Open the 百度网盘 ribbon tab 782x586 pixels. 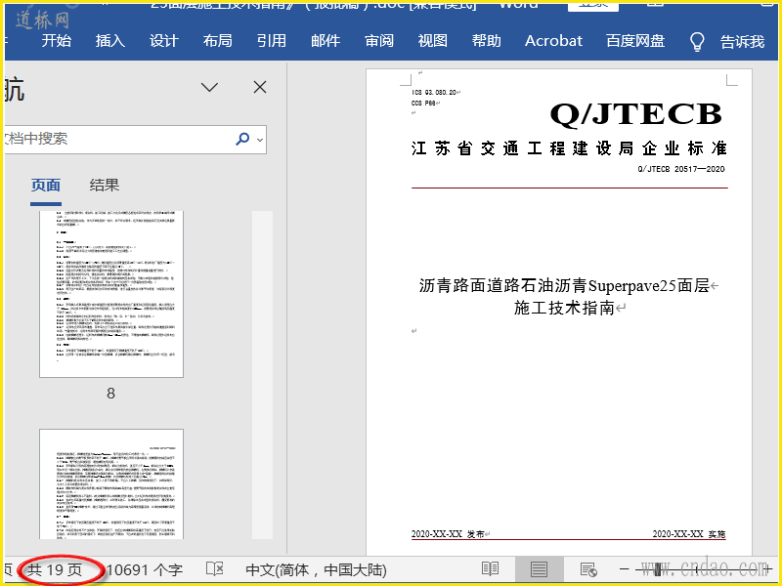[635, 41]
